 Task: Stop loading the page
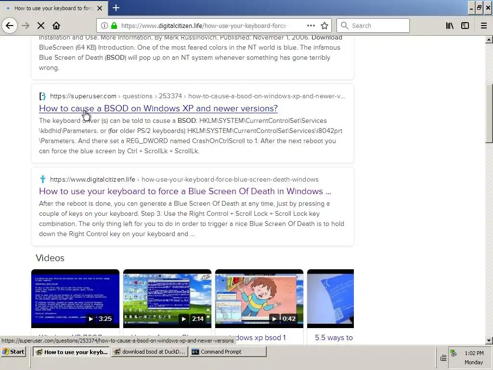[41, 26]
